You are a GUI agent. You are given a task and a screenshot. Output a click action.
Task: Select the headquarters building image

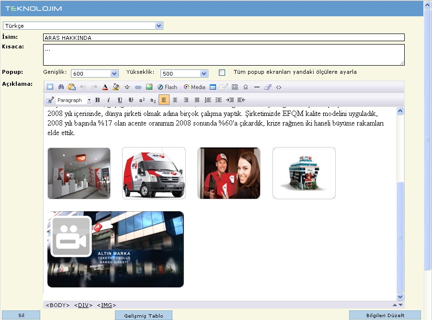304,173
